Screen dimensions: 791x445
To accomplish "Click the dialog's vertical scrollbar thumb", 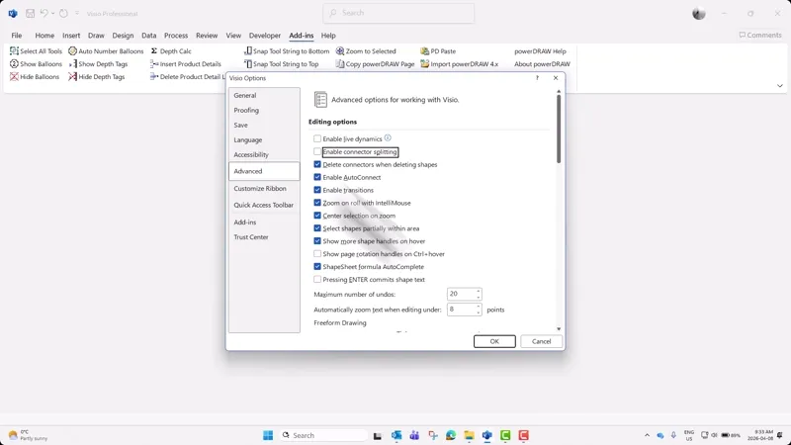I will (x=559, y=129).
